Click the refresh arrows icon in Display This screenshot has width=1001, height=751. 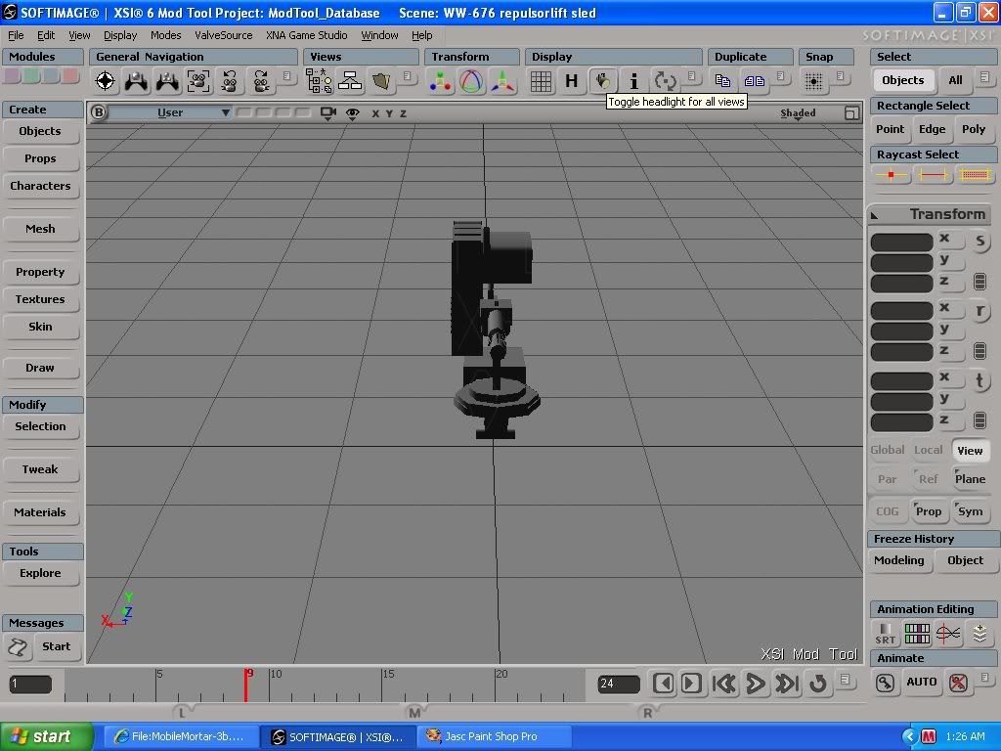click(x=665, y=81)
